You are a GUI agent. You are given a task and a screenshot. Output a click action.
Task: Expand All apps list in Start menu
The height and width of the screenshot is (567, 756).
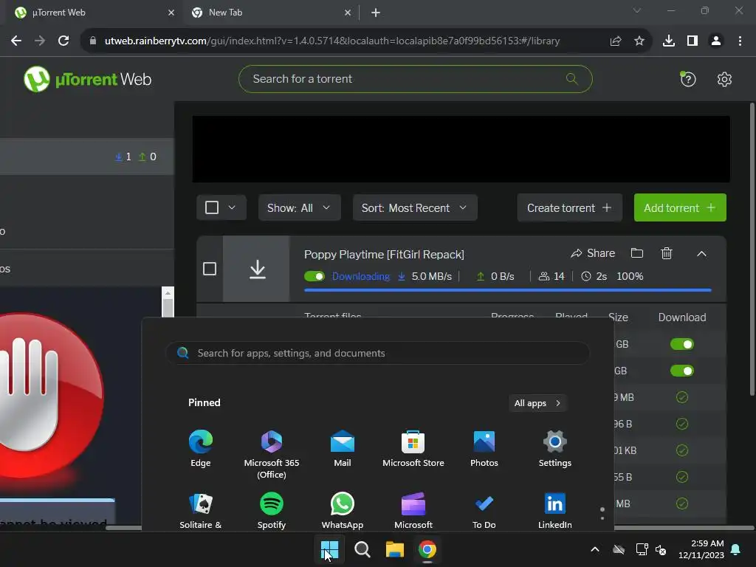537,403
